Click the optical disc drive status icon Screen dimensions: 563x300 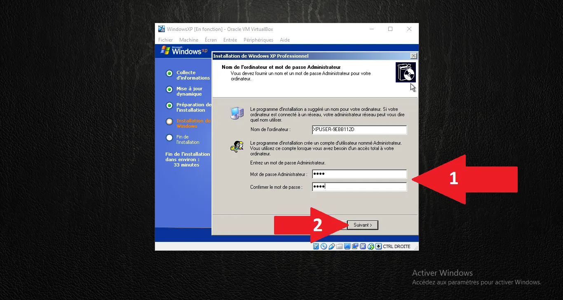pyautogui.click(x=324, y=246)
